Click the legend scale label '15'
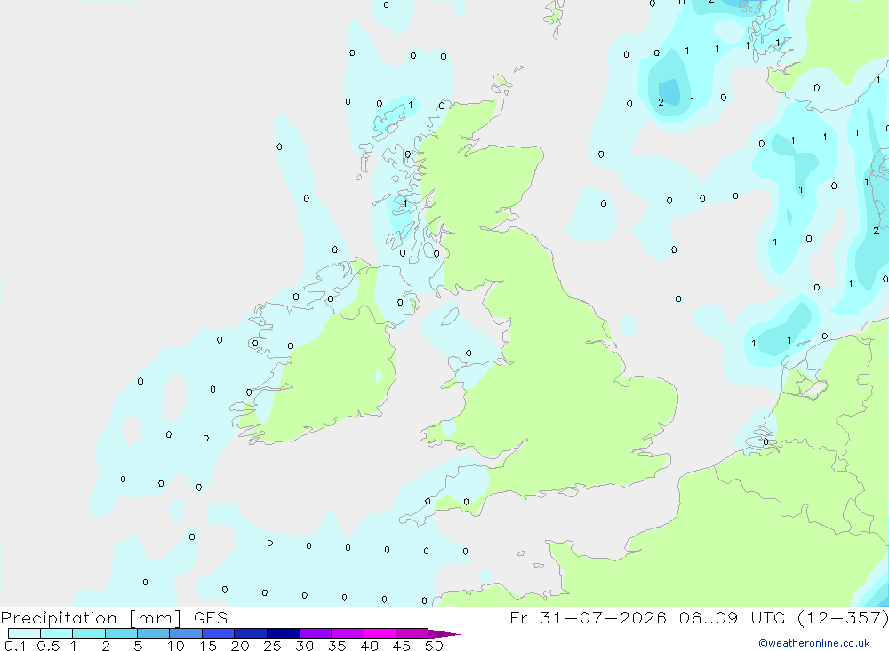889x651 pixels. click(208, 646)
